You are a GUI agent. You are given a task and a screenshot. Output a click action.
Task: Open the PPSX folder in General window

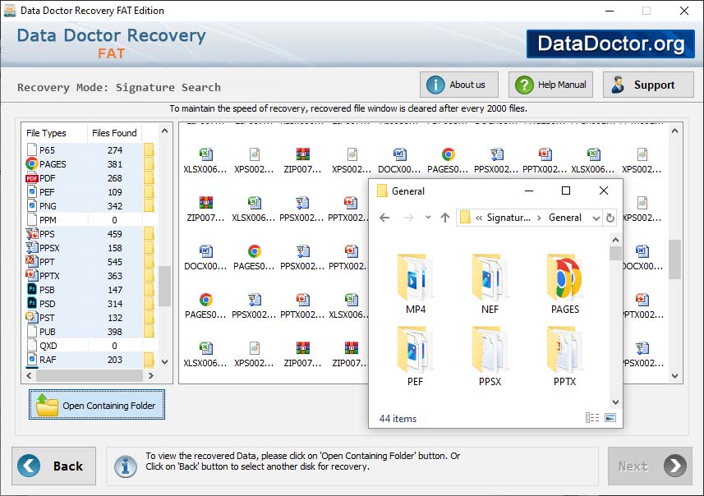coord(490,356)
